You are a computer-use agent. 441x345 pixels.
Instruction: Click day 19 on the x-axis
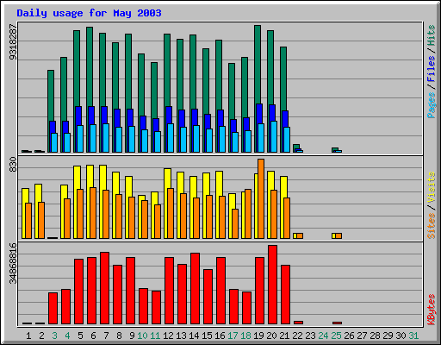(258, 336)
